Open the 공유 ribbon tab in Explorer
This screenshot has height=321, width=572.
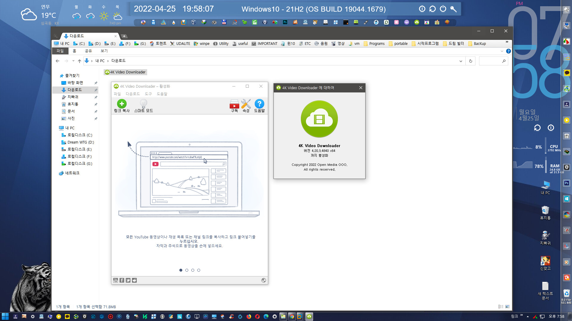click(88, 51)
